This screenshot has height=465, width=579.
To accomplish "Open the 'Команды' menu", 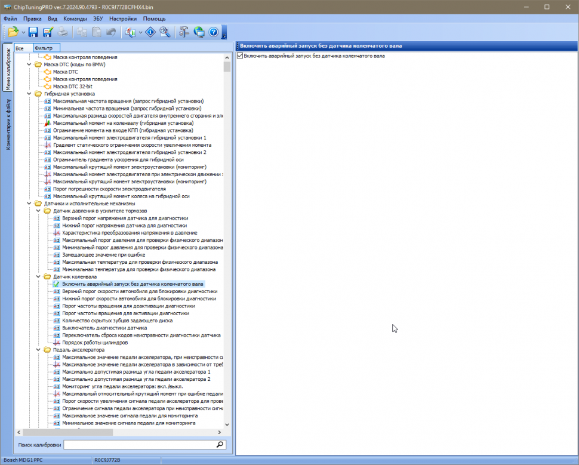I will pyautogui.click(x=75, y=19).
